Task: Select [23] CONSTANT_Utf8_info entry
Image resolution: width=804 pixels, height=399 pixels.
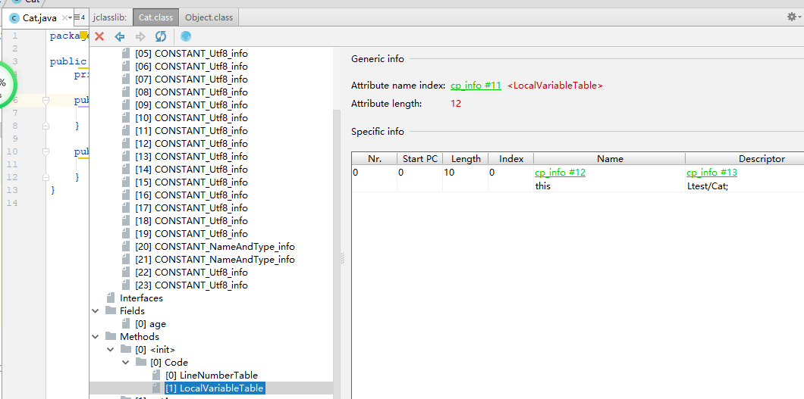Action: point(191,285)
